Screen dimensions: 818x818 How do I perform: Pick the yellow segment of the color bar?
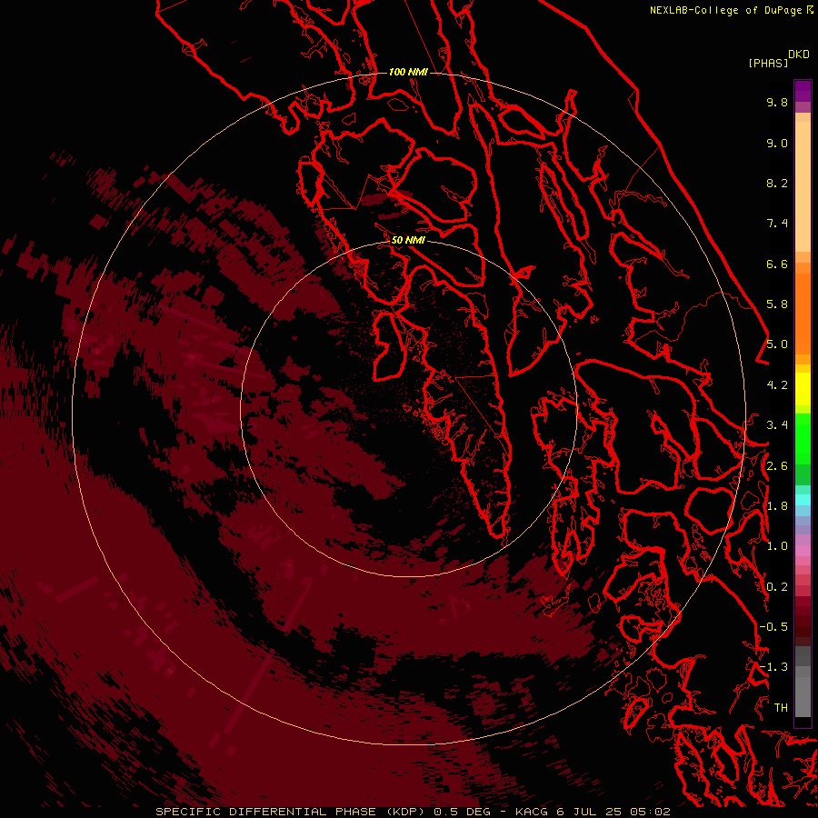tap(803, 389)
